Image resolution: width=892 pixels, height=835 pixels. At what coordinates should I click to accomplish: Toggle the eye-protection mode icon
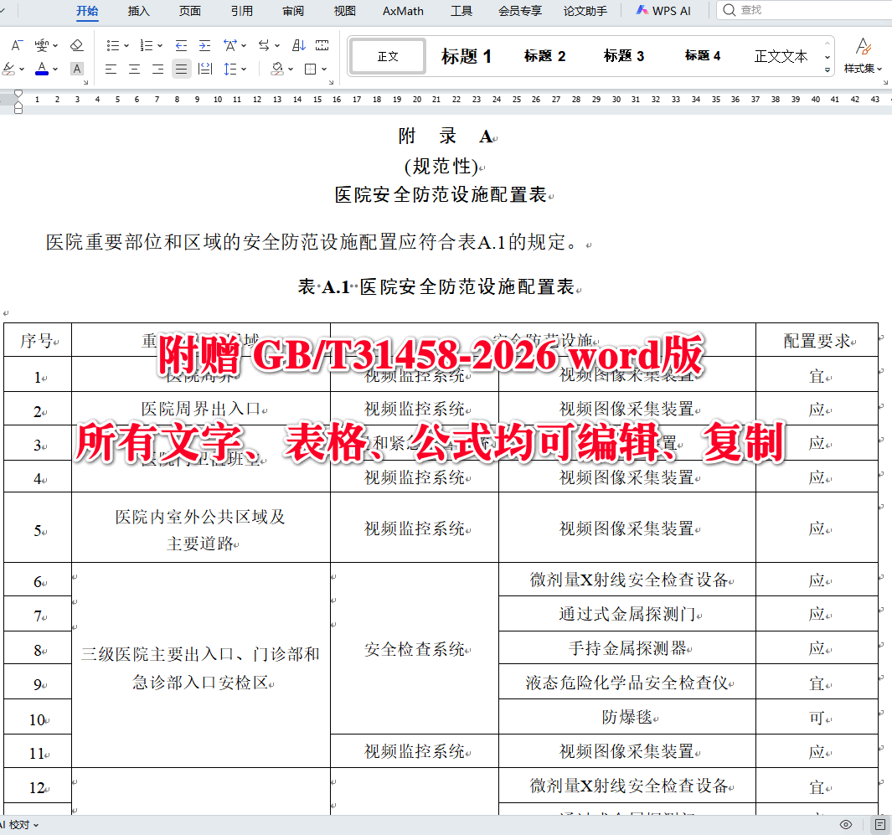(847, 825)
